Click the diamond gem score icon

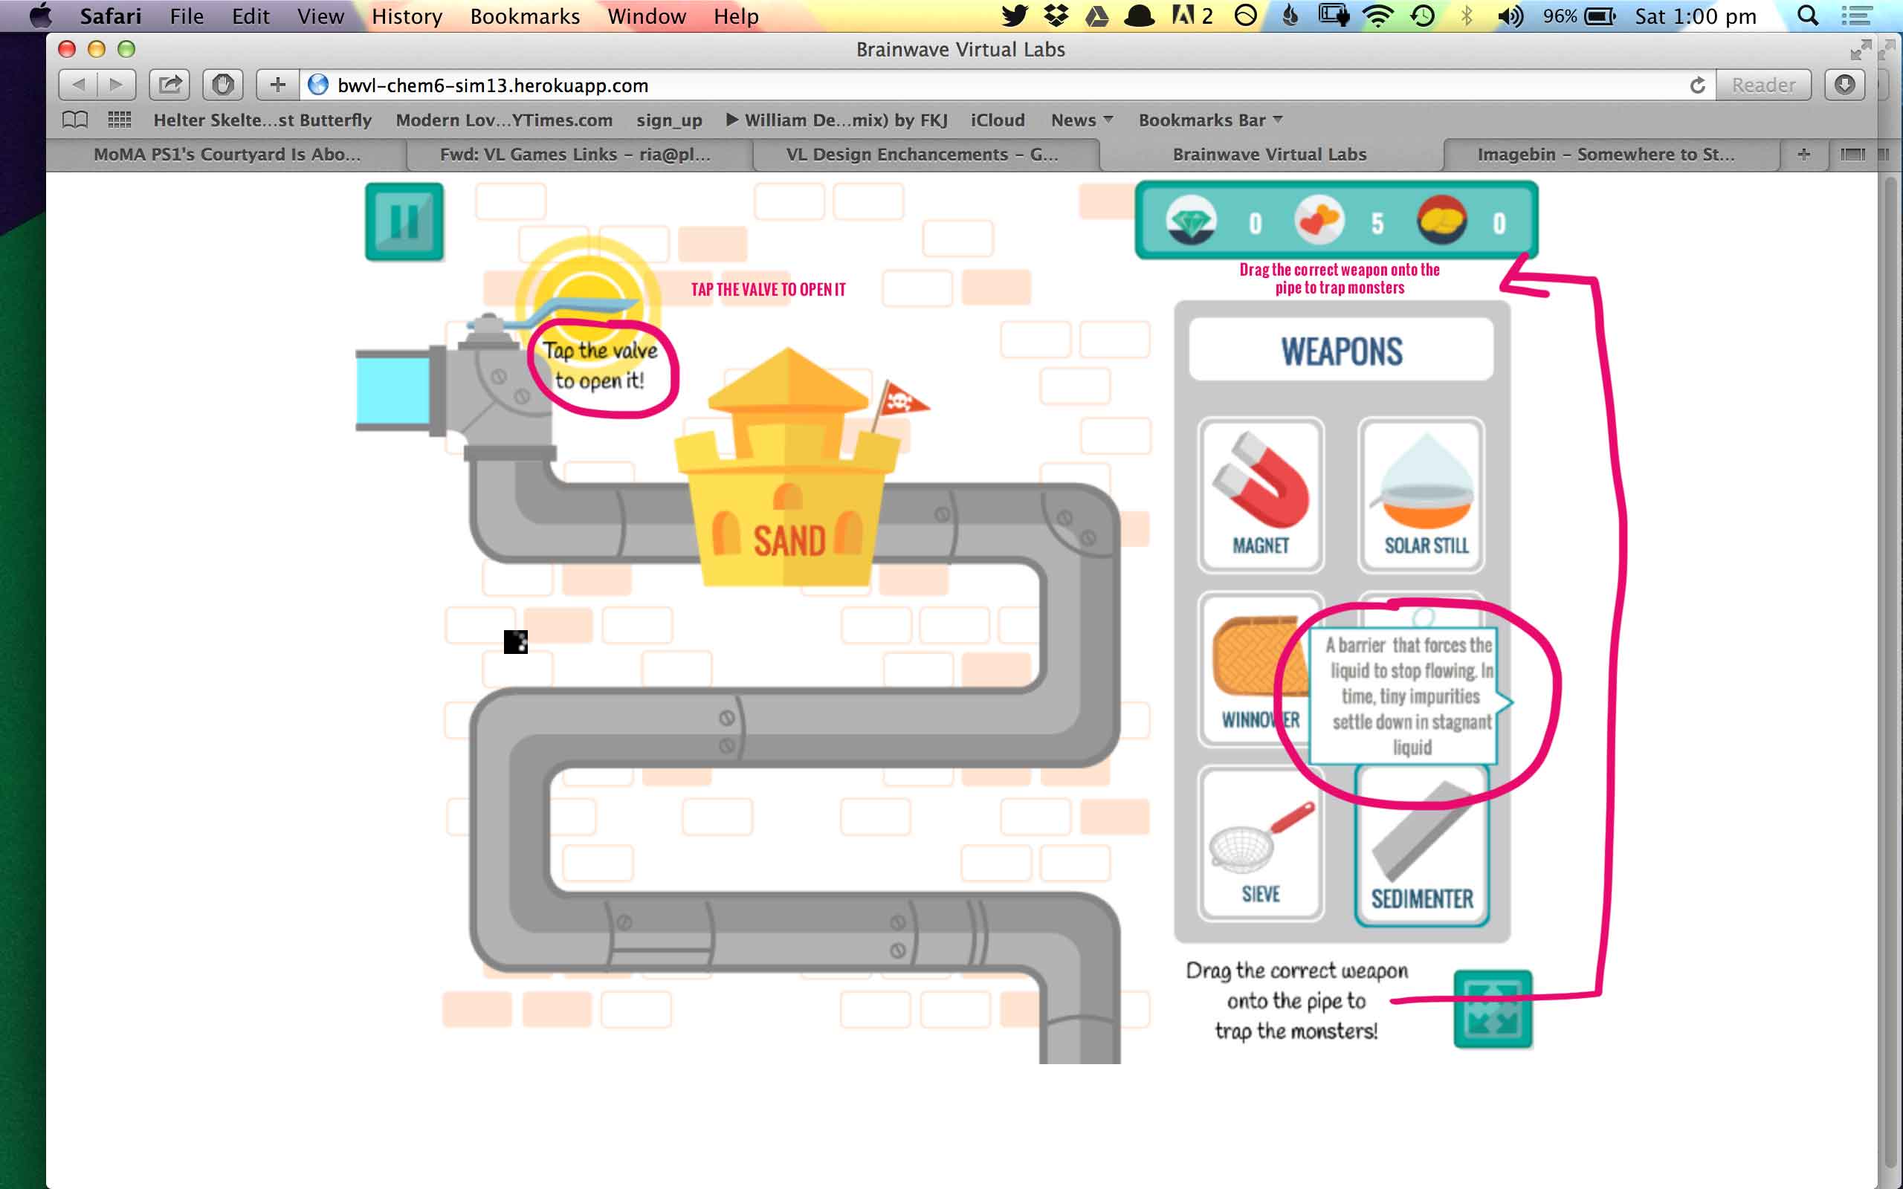point(1191,221)
